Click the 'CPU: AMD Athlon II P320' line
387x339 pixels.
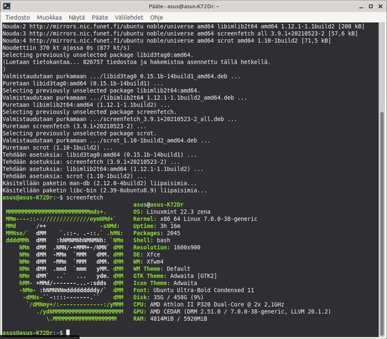tap(209, 304)
